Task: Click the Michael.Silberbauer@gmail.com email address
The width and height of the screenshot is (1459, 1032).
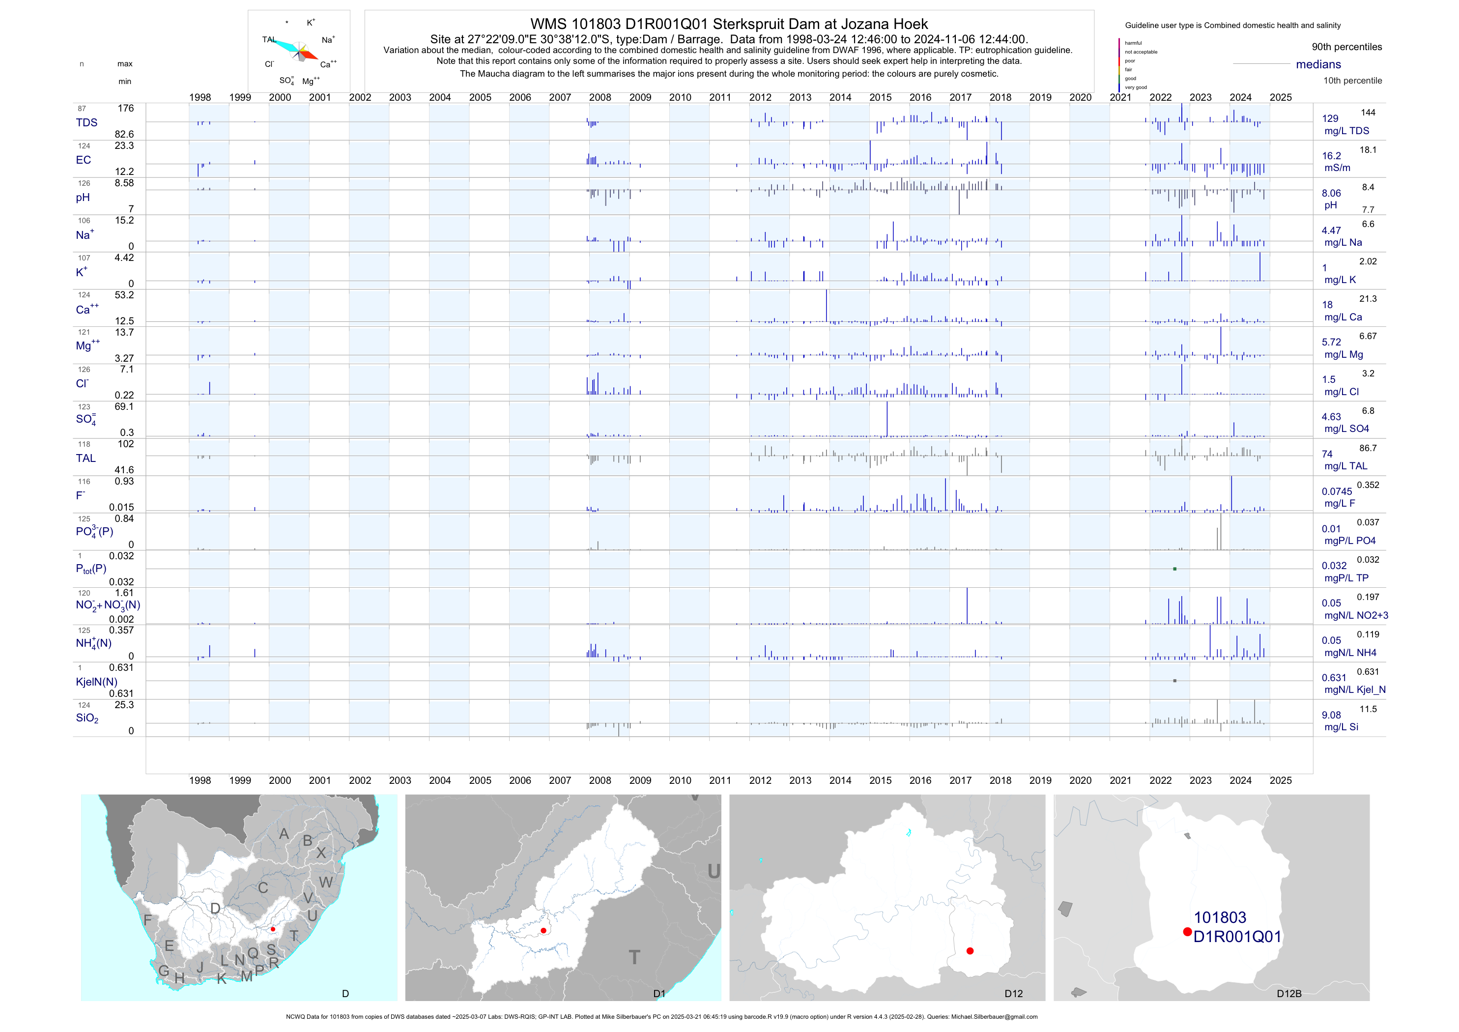Action: (x=994, y=1017)
